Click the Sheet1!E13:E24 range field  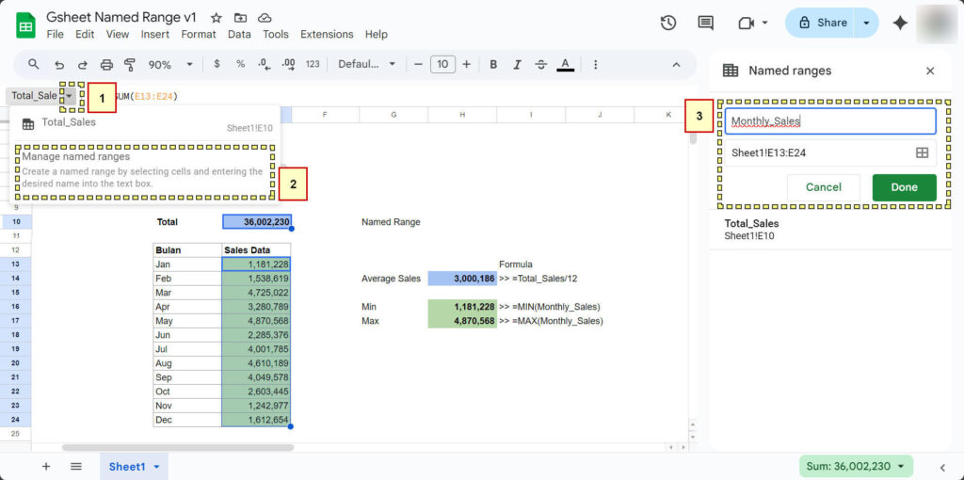830,153
